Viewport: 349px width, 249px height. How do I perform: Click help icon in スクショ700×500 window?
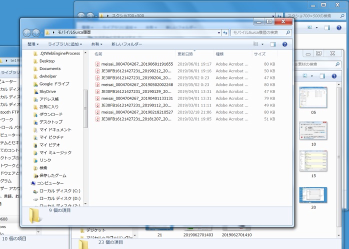tap(339, 28)
